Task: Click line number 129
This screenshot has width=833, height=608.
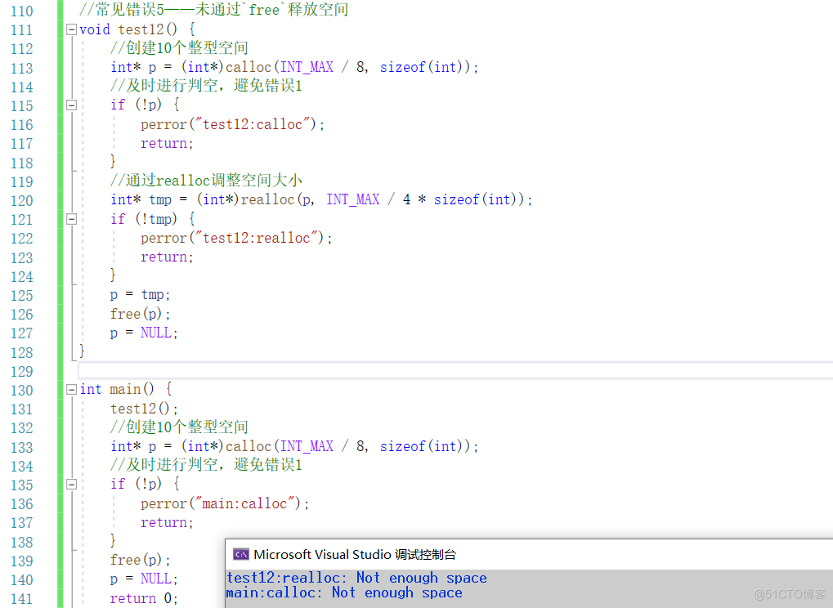Action: 22,371
